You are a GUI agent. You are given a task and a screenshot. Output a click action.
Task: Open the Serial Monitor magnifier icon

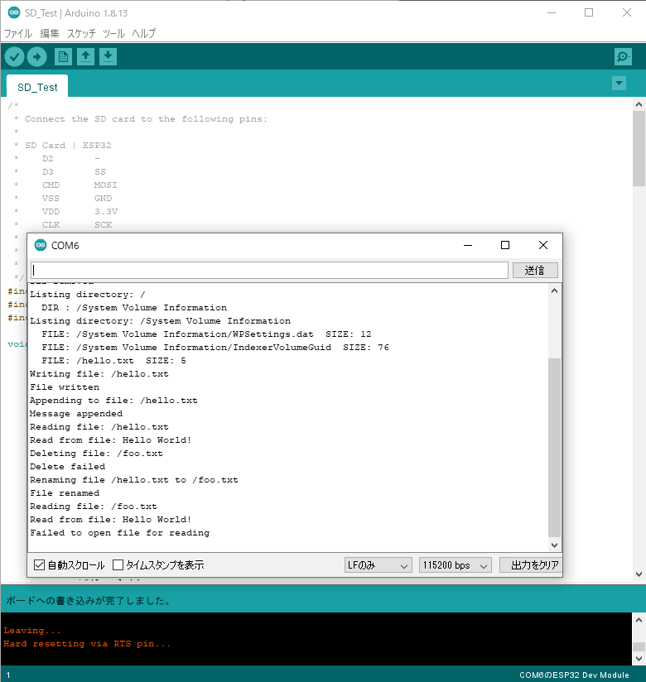click(624, 56)
